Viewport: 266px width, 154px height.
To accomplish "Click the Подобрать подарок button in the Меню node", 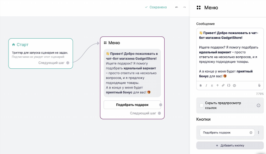I will [132, 105].
